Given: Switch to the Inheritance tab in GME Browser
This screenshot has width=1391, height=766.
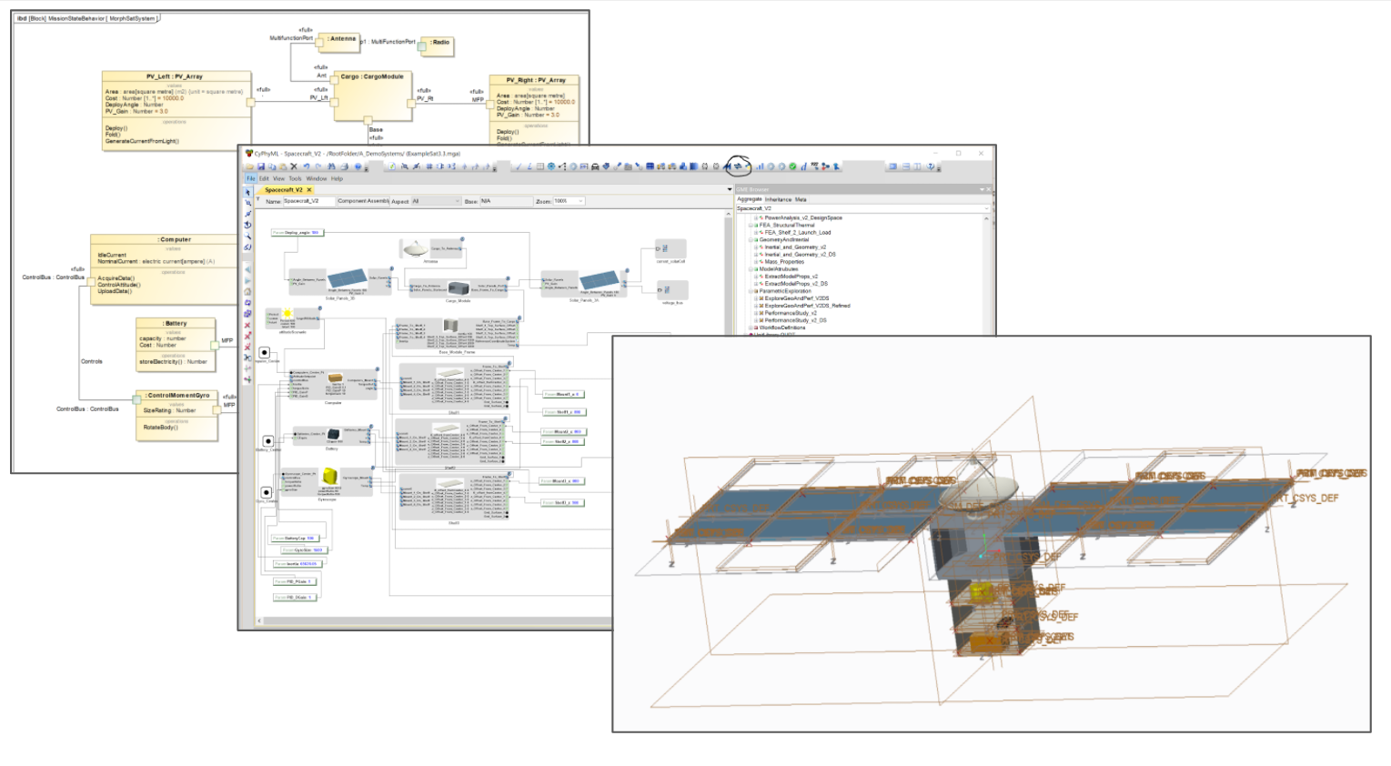Looking at the screenshot, I should [x=778, y=199].
